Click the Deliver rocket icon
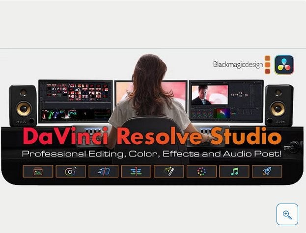This screenshot has width=306, height=233. pos(267,171)
